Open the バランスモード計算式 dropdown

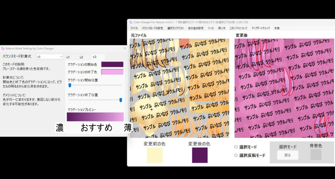click(x=49, y=57)
